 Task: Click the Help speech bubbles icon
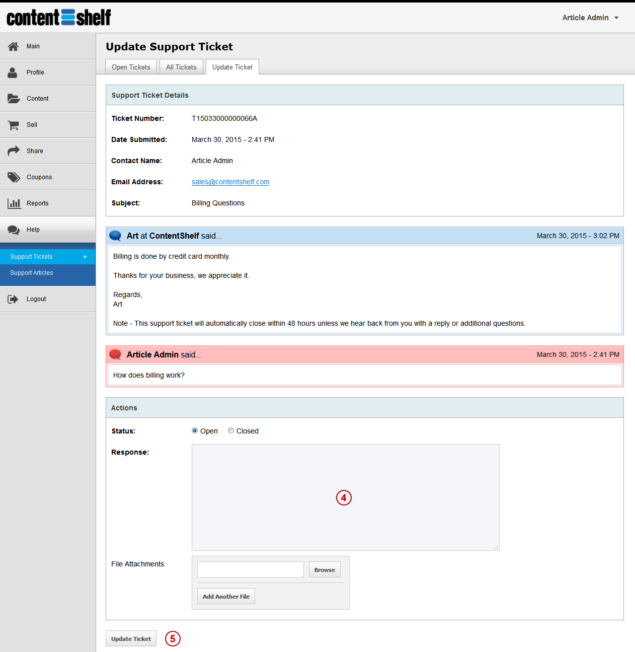click(14, 230)
